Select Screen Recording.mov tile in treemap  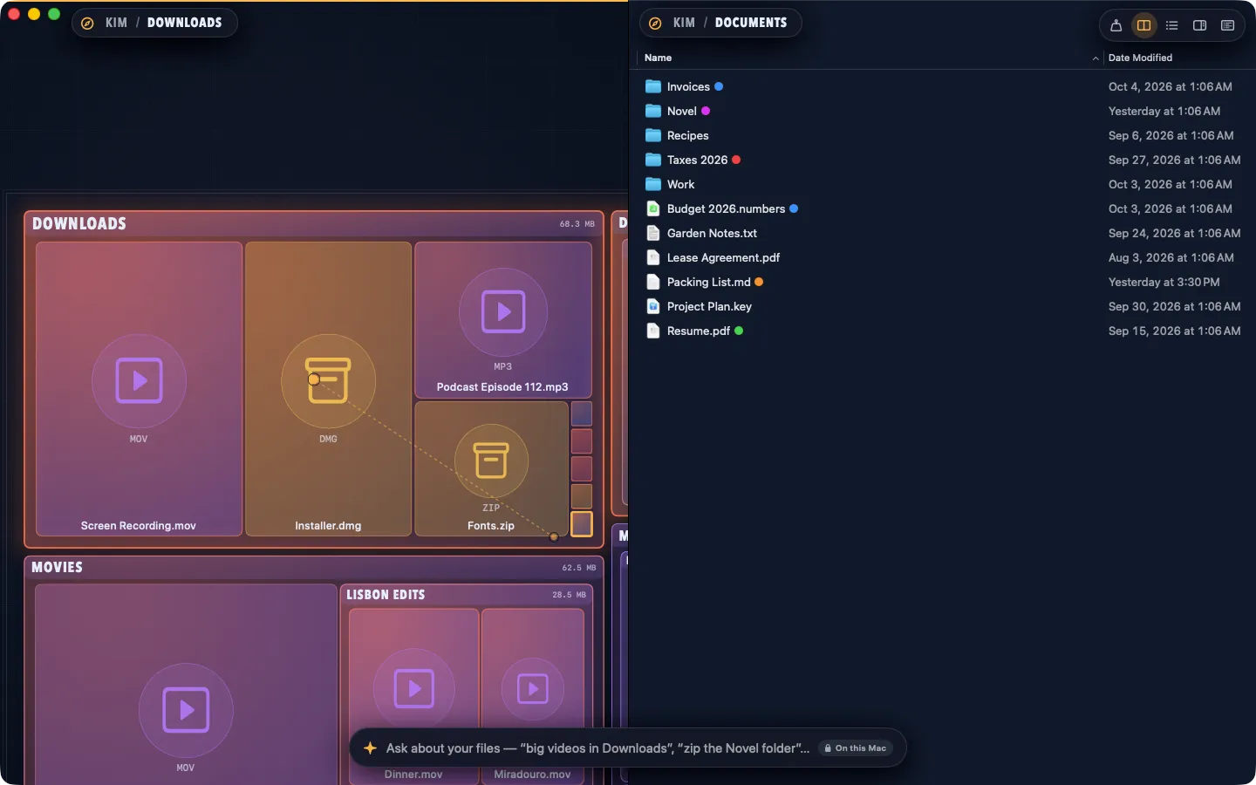(139, 389)
